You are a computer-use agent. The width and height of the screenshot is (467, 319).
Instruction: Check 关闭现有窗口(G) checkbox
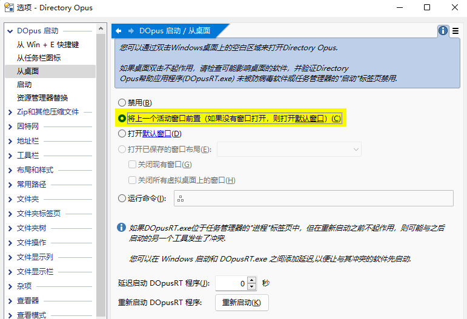132,165
